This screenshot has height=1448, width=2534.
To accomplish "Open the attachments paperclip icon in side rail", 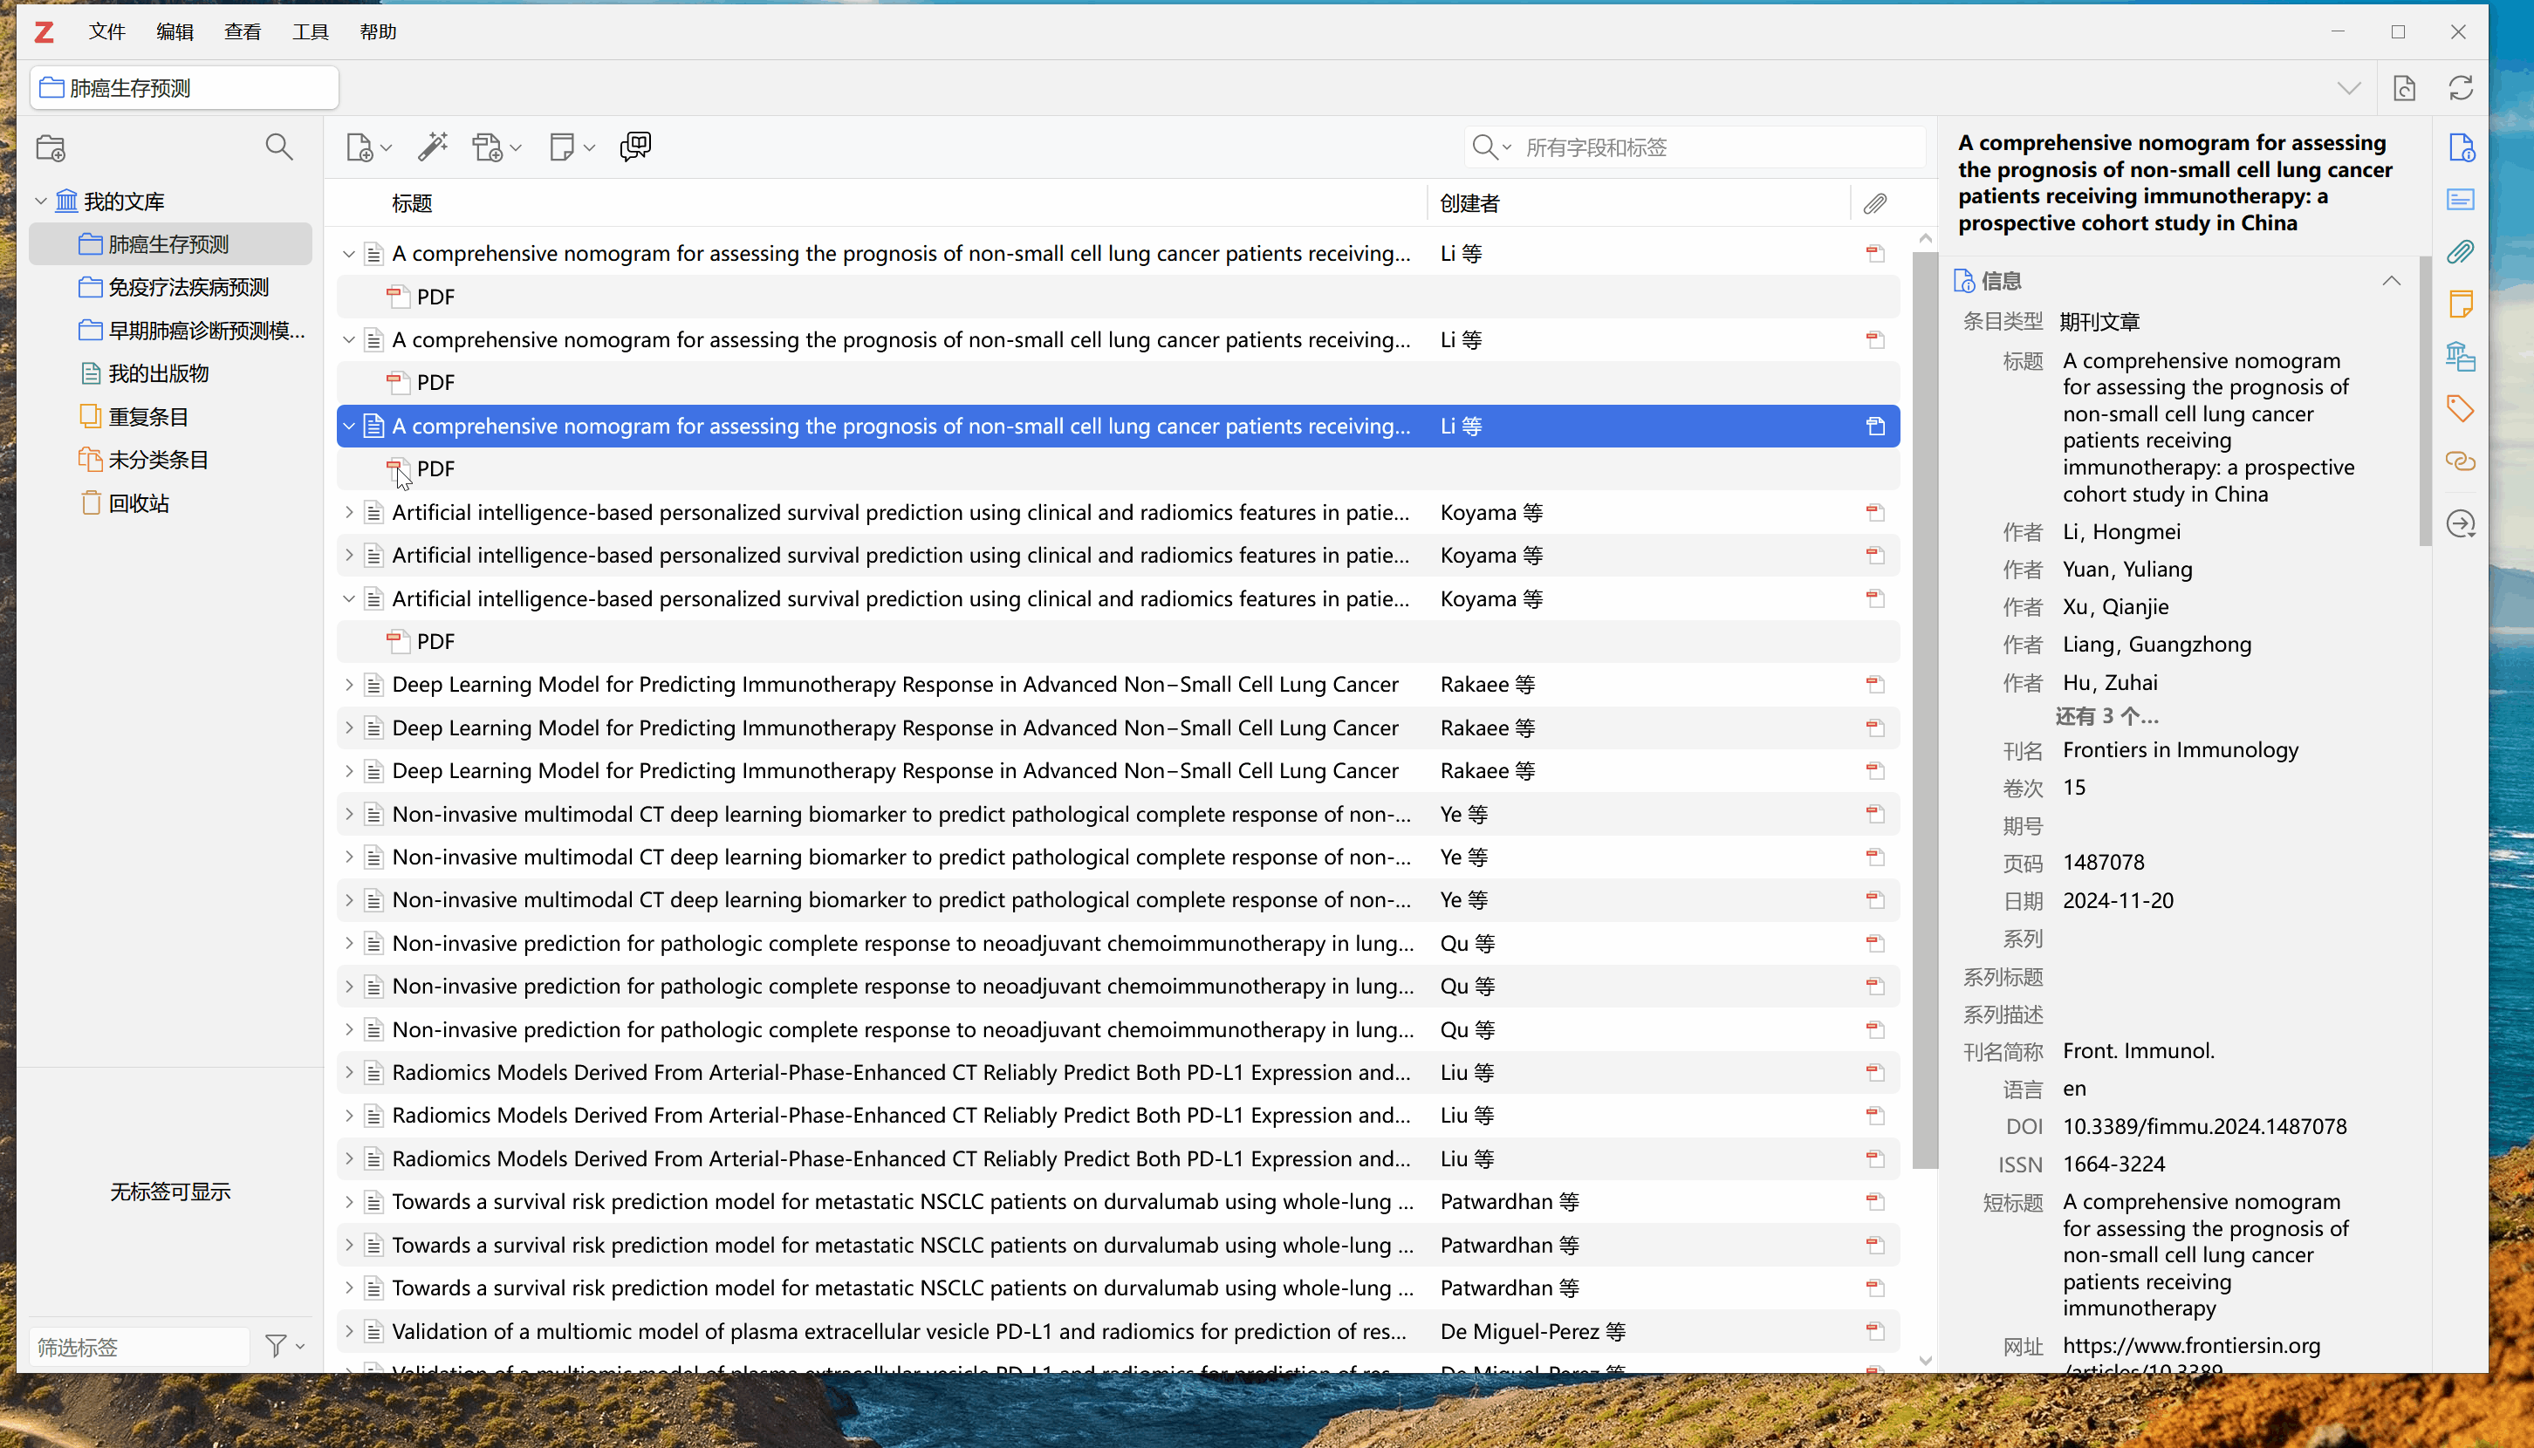I will 2461,251.
